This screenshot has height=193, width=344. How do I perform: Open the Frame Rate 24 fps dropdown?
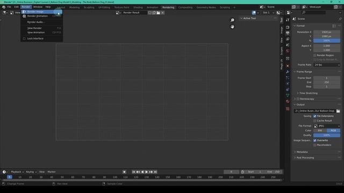point(327,65)
